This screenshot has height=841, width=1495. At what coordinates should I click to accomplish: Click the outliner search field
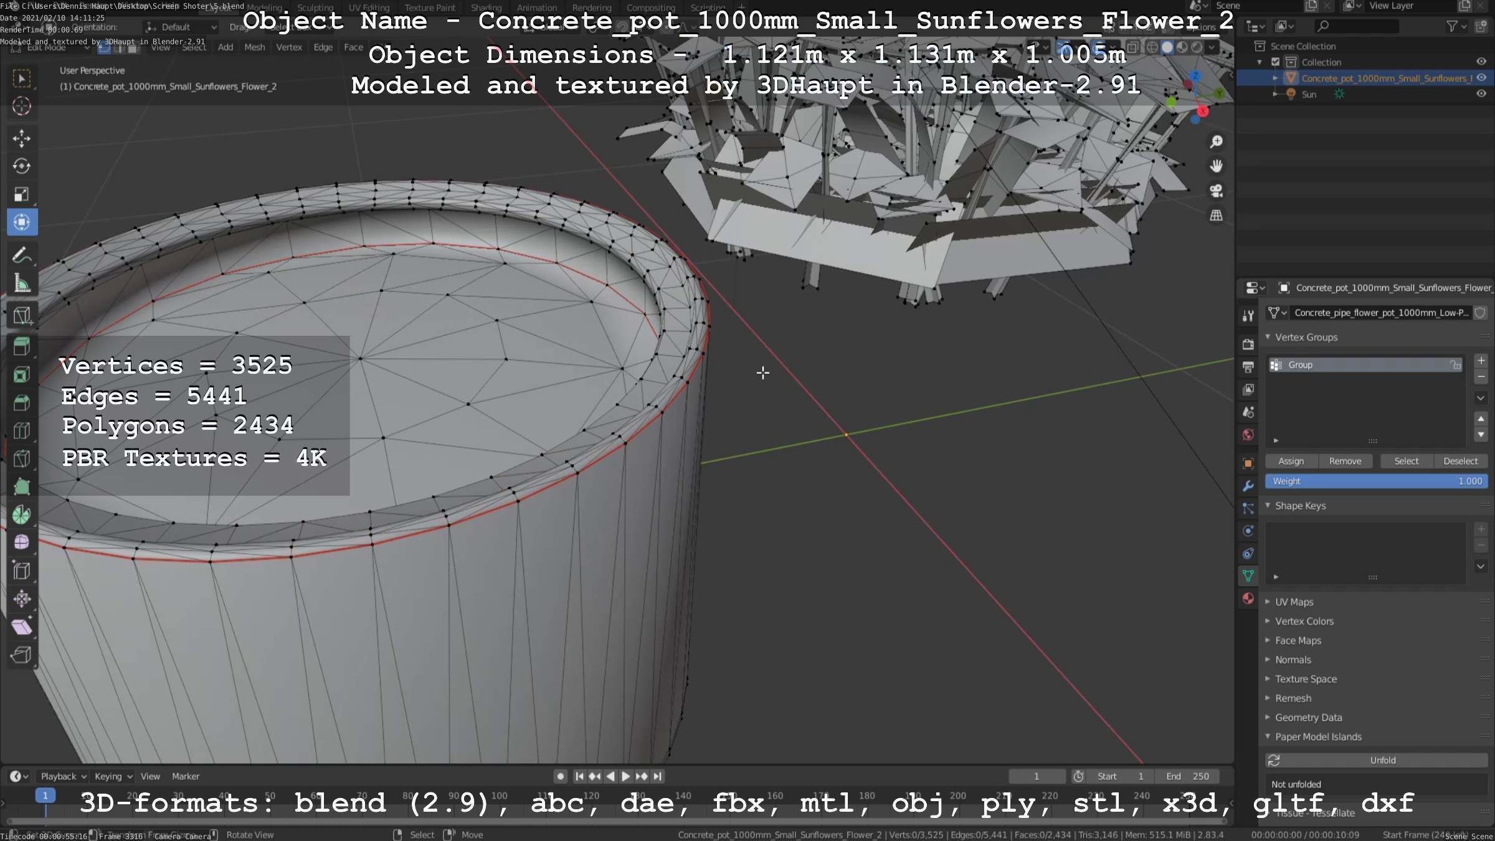(x=1355, y=26)
